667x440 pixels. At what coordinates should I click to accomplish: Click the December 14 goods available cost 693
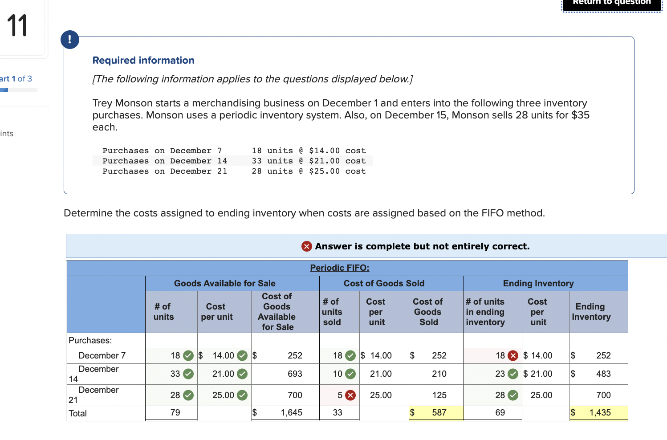[295, 374]
